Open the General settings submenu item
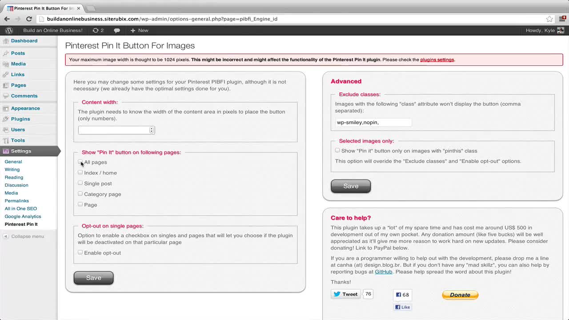Screen dimensions: 569x320 (x=13, y=162)
